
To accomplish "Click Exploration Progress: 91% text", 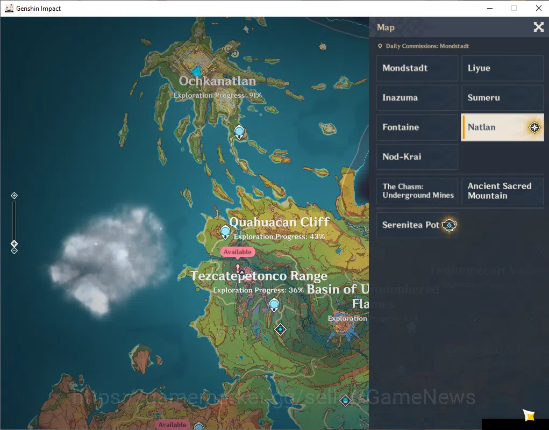I will click(217, 95).
